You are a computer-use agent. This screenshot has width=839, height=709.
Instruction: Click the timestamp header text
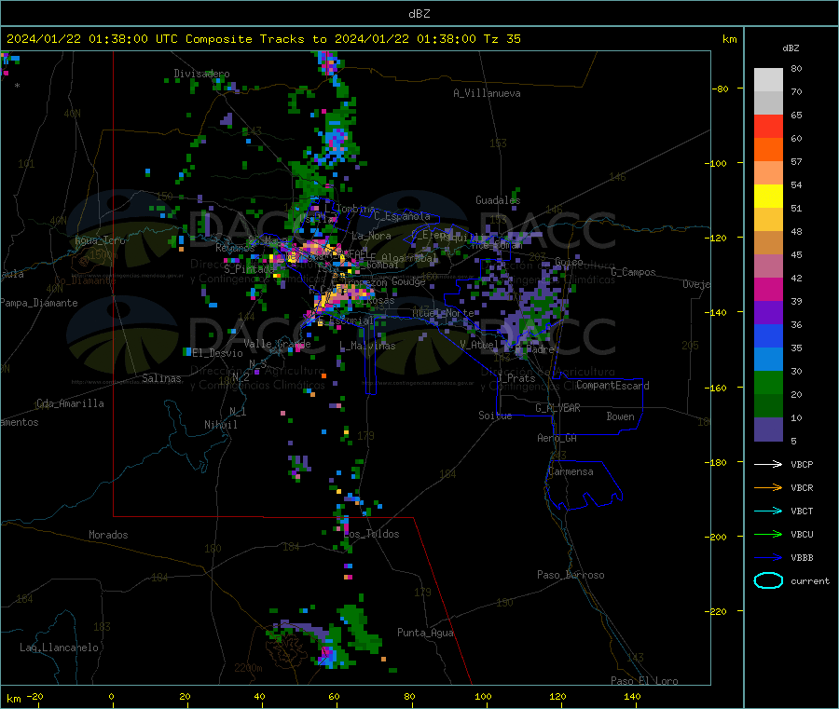pyautogui.click(x=263, y=39)
